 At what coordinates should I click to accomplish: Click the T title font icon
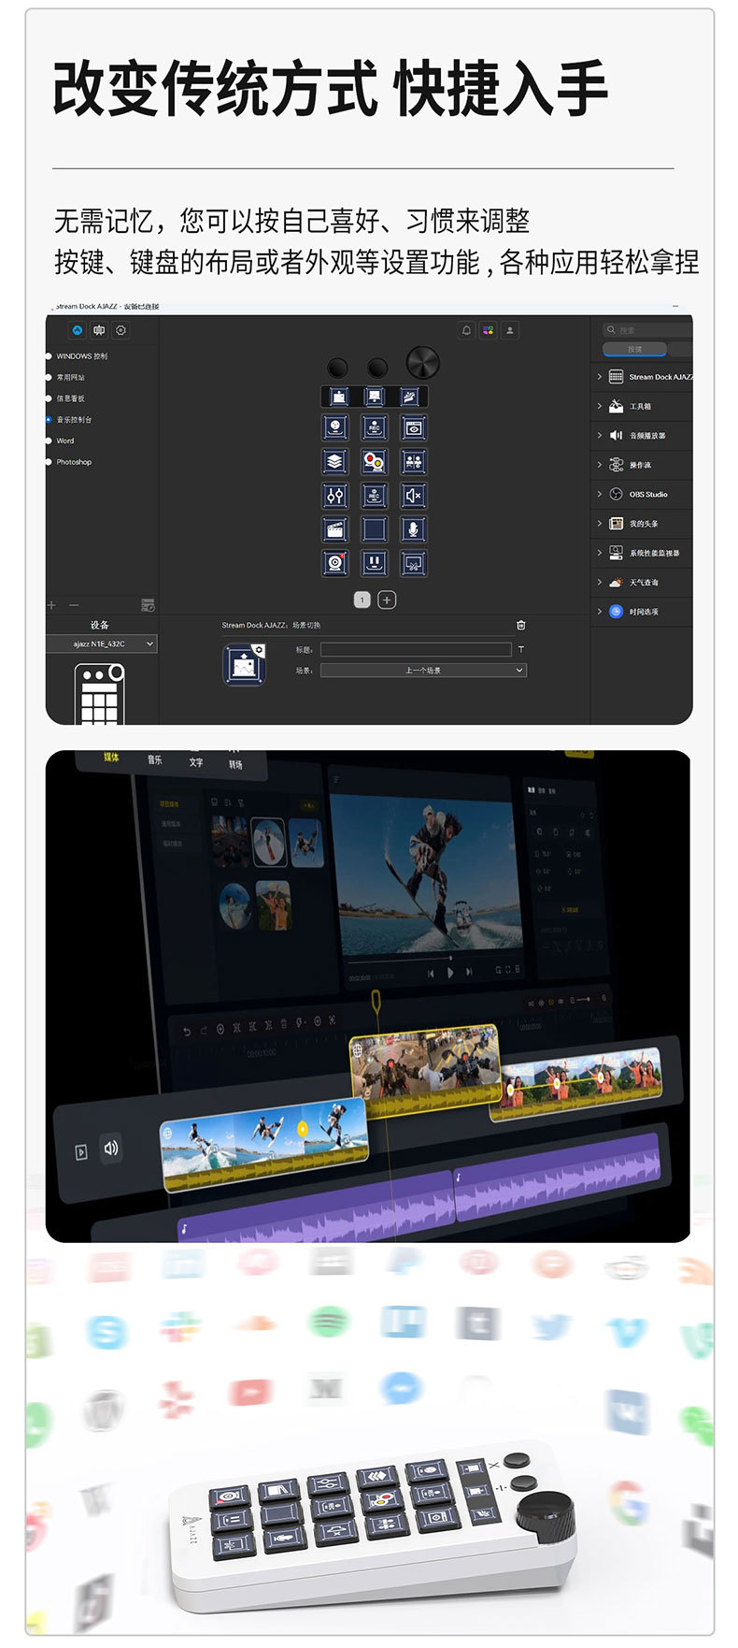(x=520, y=649)
